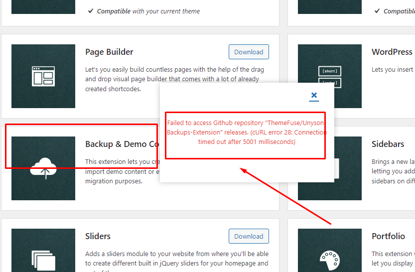This screenshot has width=415, height=272.
Task: Select the Page Builder title
Action: tap(109, 52)
